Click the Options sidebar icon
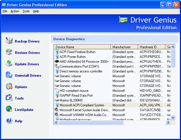The height and width of the screenshot is (140, 181). tap(9, 86)
